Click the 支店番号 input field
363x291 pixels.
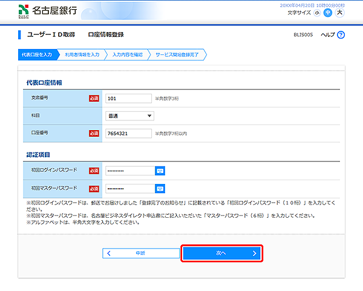point(128,99)
